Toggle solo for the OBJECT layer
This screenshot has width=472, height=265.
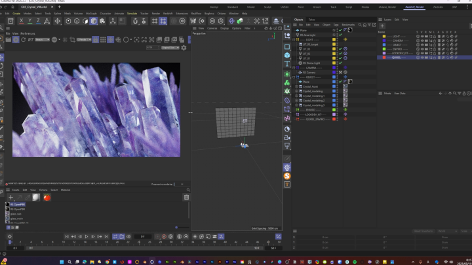[418, 44]
